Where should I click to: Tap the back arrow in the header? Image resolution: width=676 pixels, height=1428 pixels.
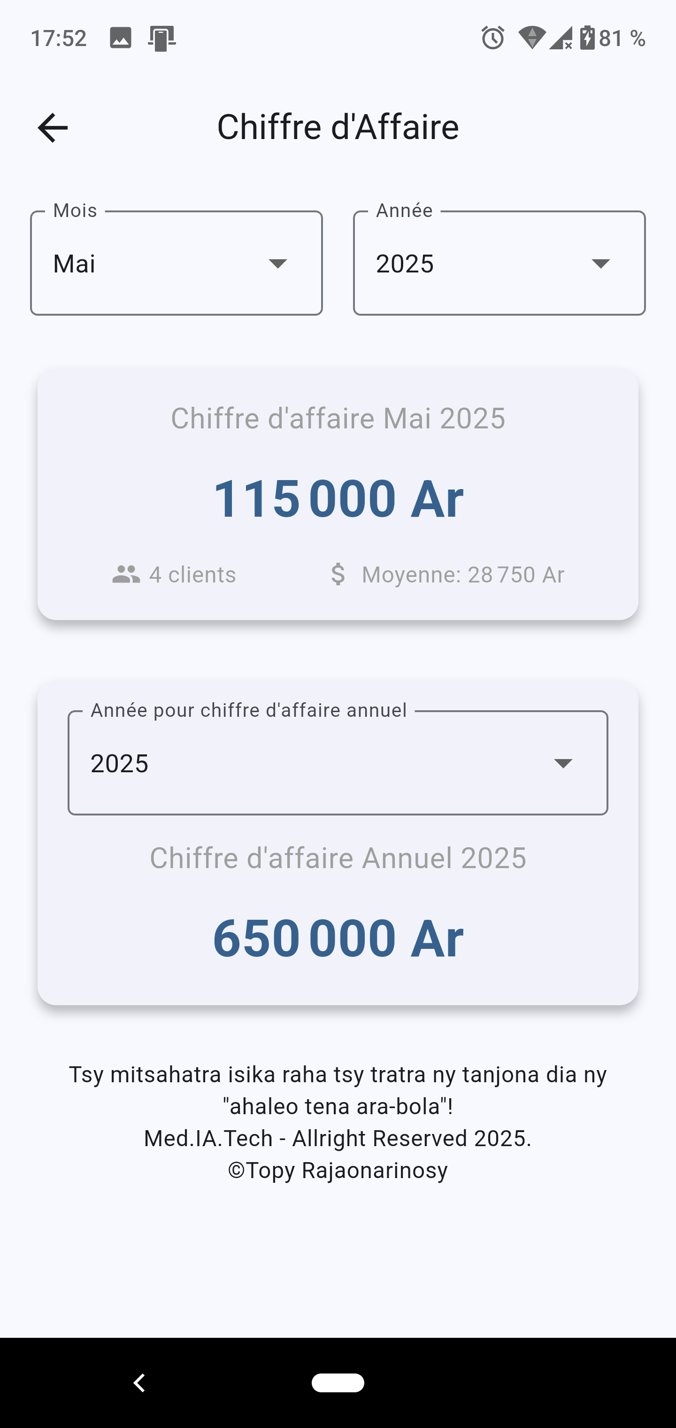53,127
